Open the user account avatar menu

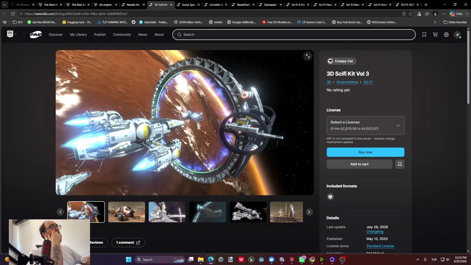coord(457,35)
